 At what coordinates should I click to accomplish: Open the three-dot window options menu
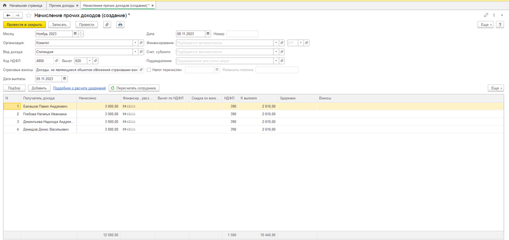coord(494,15)
